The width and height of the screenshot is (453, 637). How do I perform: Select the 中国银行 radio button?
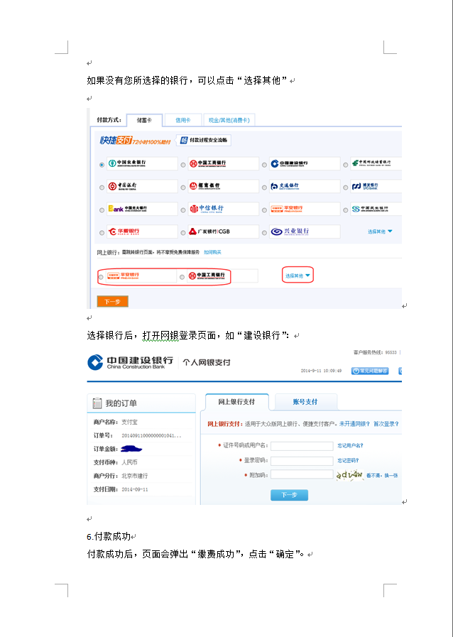[102, 187]
